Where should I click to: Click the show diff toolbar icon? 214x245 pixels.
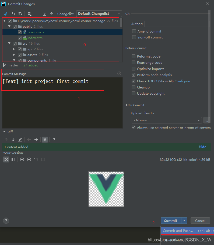pyautogui.click(x=6, y=14)
